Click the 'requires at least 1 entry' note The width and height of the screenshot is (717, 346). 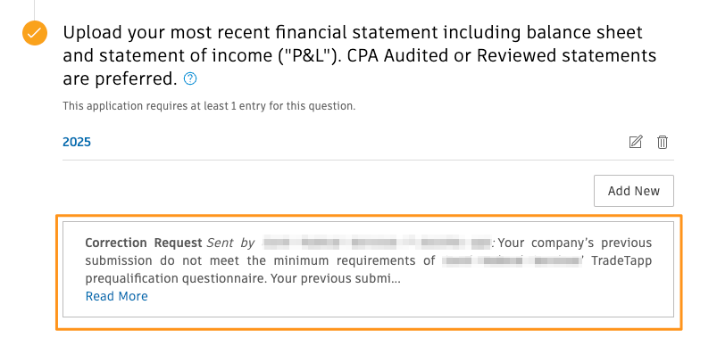point(209,106)
